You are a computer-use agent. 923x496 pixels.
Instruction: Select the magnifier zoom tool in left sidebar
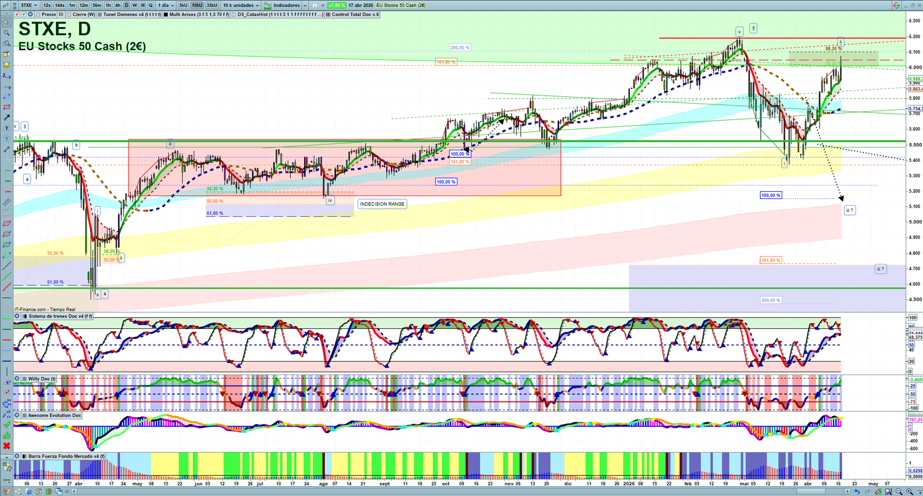(7, 33)
